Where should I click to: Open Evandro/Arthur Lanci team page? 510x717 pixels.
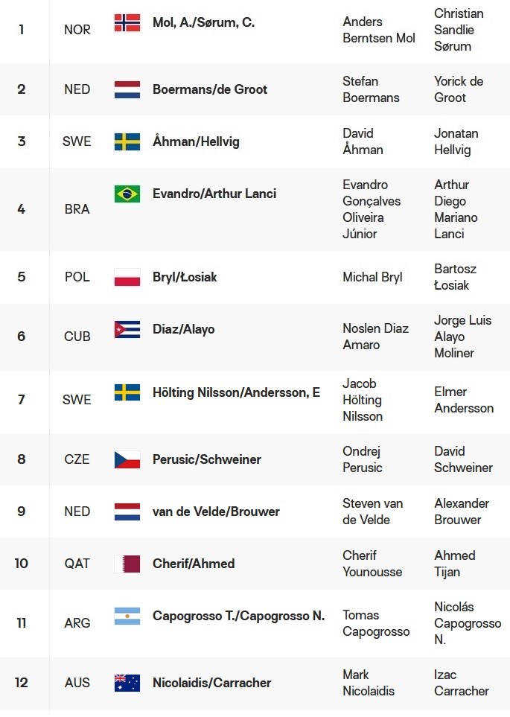click(214, 194)
